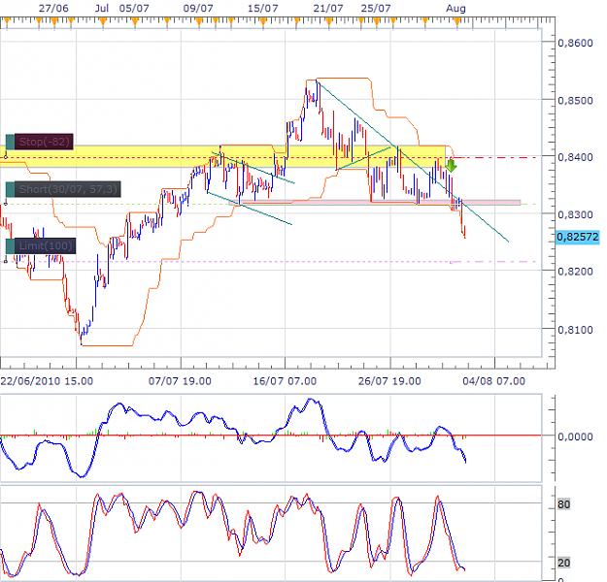Click the 20 level label on stochastic axis
607x582 pixels.
(563, 563)
